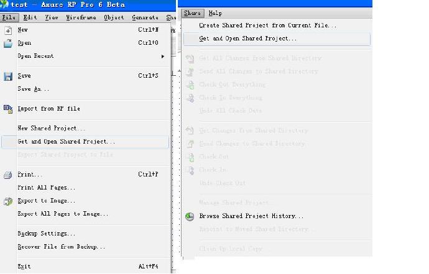
Task: Choose Save As... from File menu
Action: 34,89
